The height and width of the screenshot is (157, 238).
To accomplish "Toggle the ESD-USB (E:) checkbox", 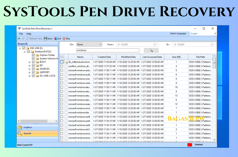I will 23,48.
